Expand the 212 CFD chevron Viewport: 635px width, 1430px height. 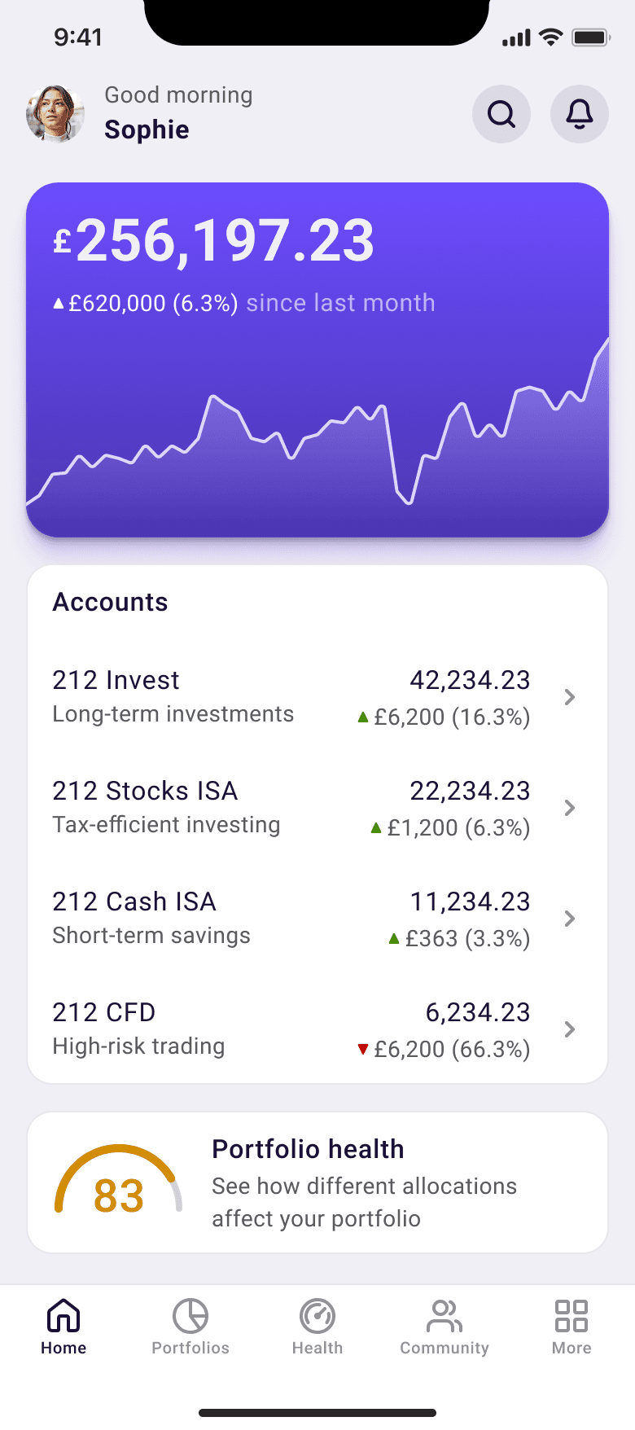click(x=570, y=1029)
